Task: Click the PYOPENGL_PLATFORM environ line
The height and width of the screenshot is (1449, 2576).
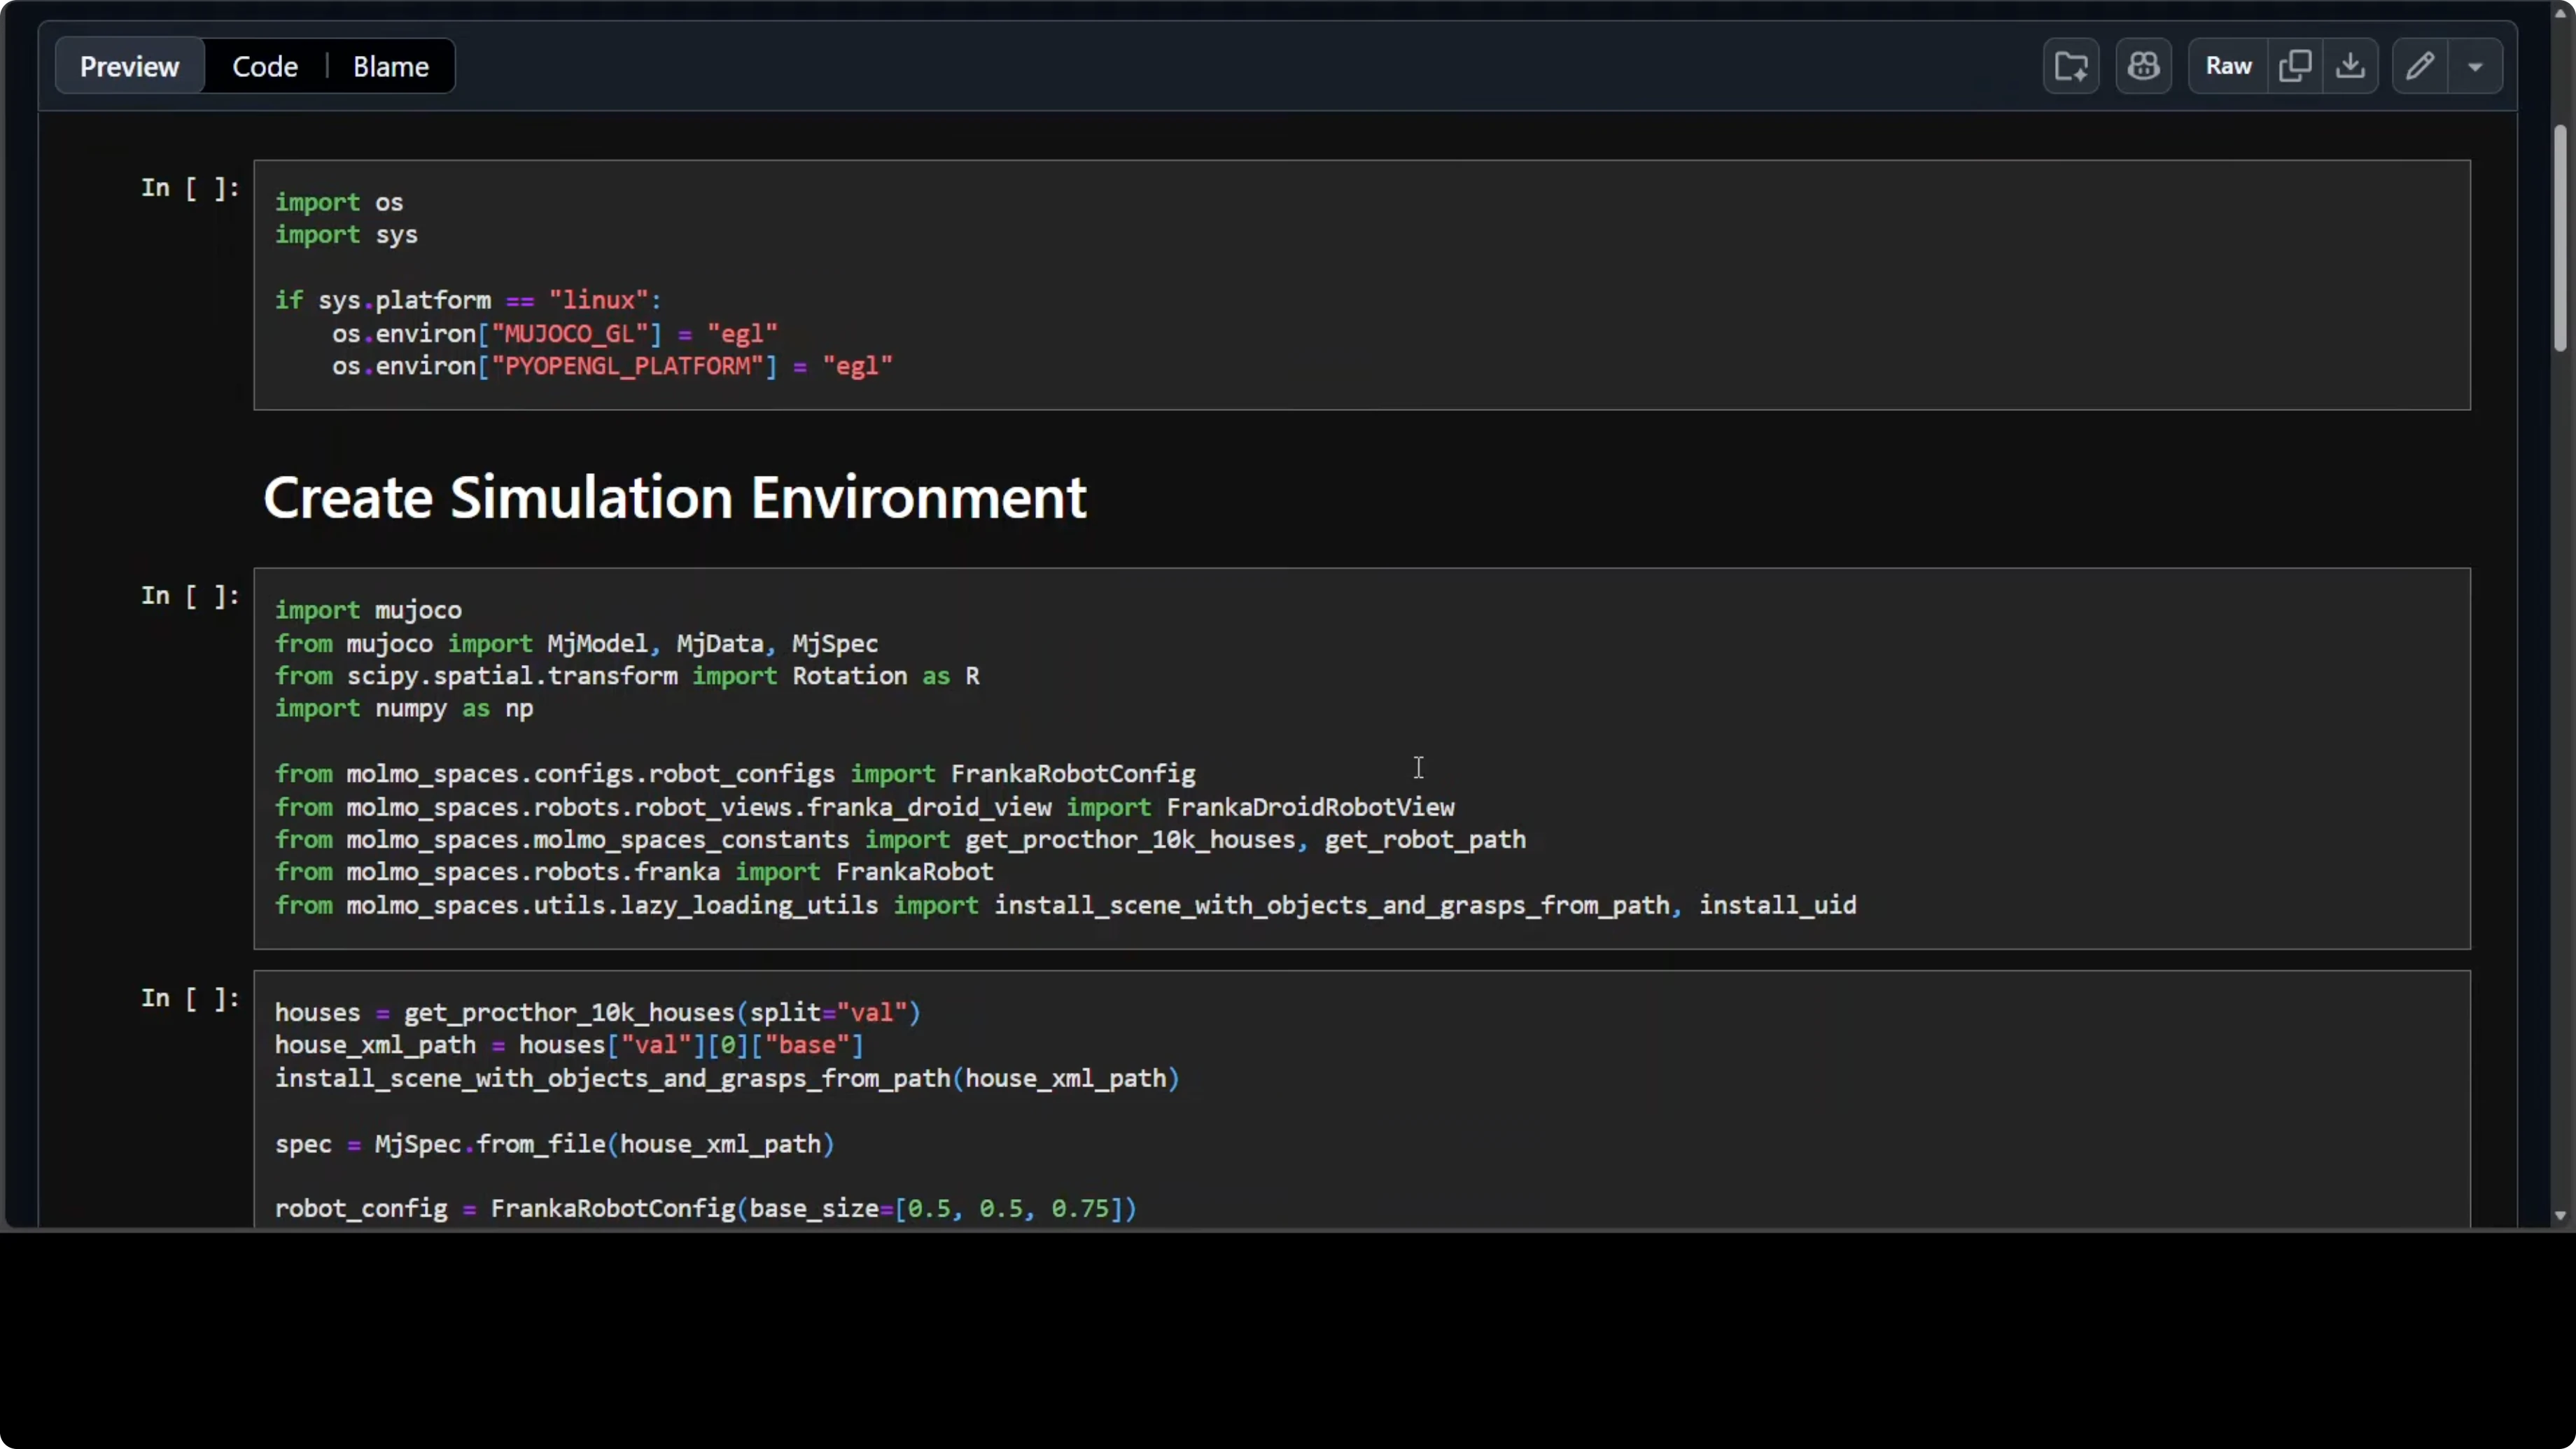Action: (x=612, y=366)
